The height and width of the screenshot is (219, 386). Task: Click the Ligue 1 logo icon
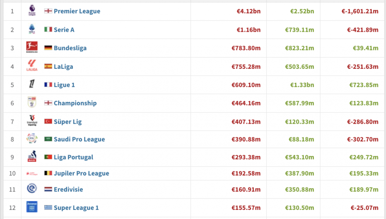point(32,84)
